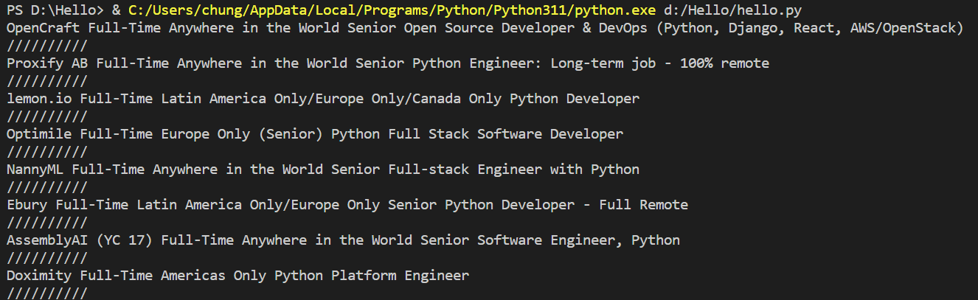This screenshot has width=978, height=300.
Task: Click the slash separator below Optimile line
Action: (x=47, y=152)
